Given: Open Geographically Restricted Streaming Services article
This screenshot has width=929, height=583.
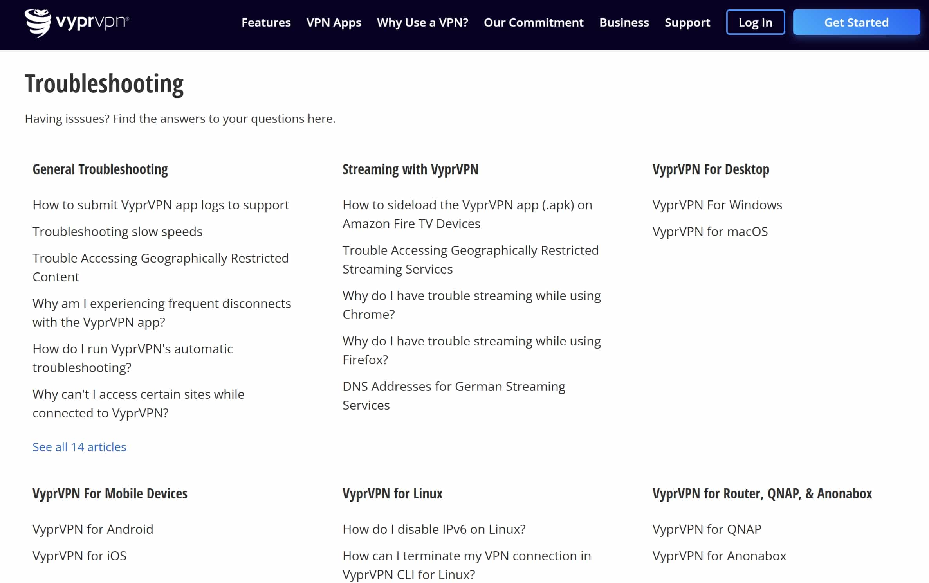Looking at the screenshot, I should (x=471, y=259).
